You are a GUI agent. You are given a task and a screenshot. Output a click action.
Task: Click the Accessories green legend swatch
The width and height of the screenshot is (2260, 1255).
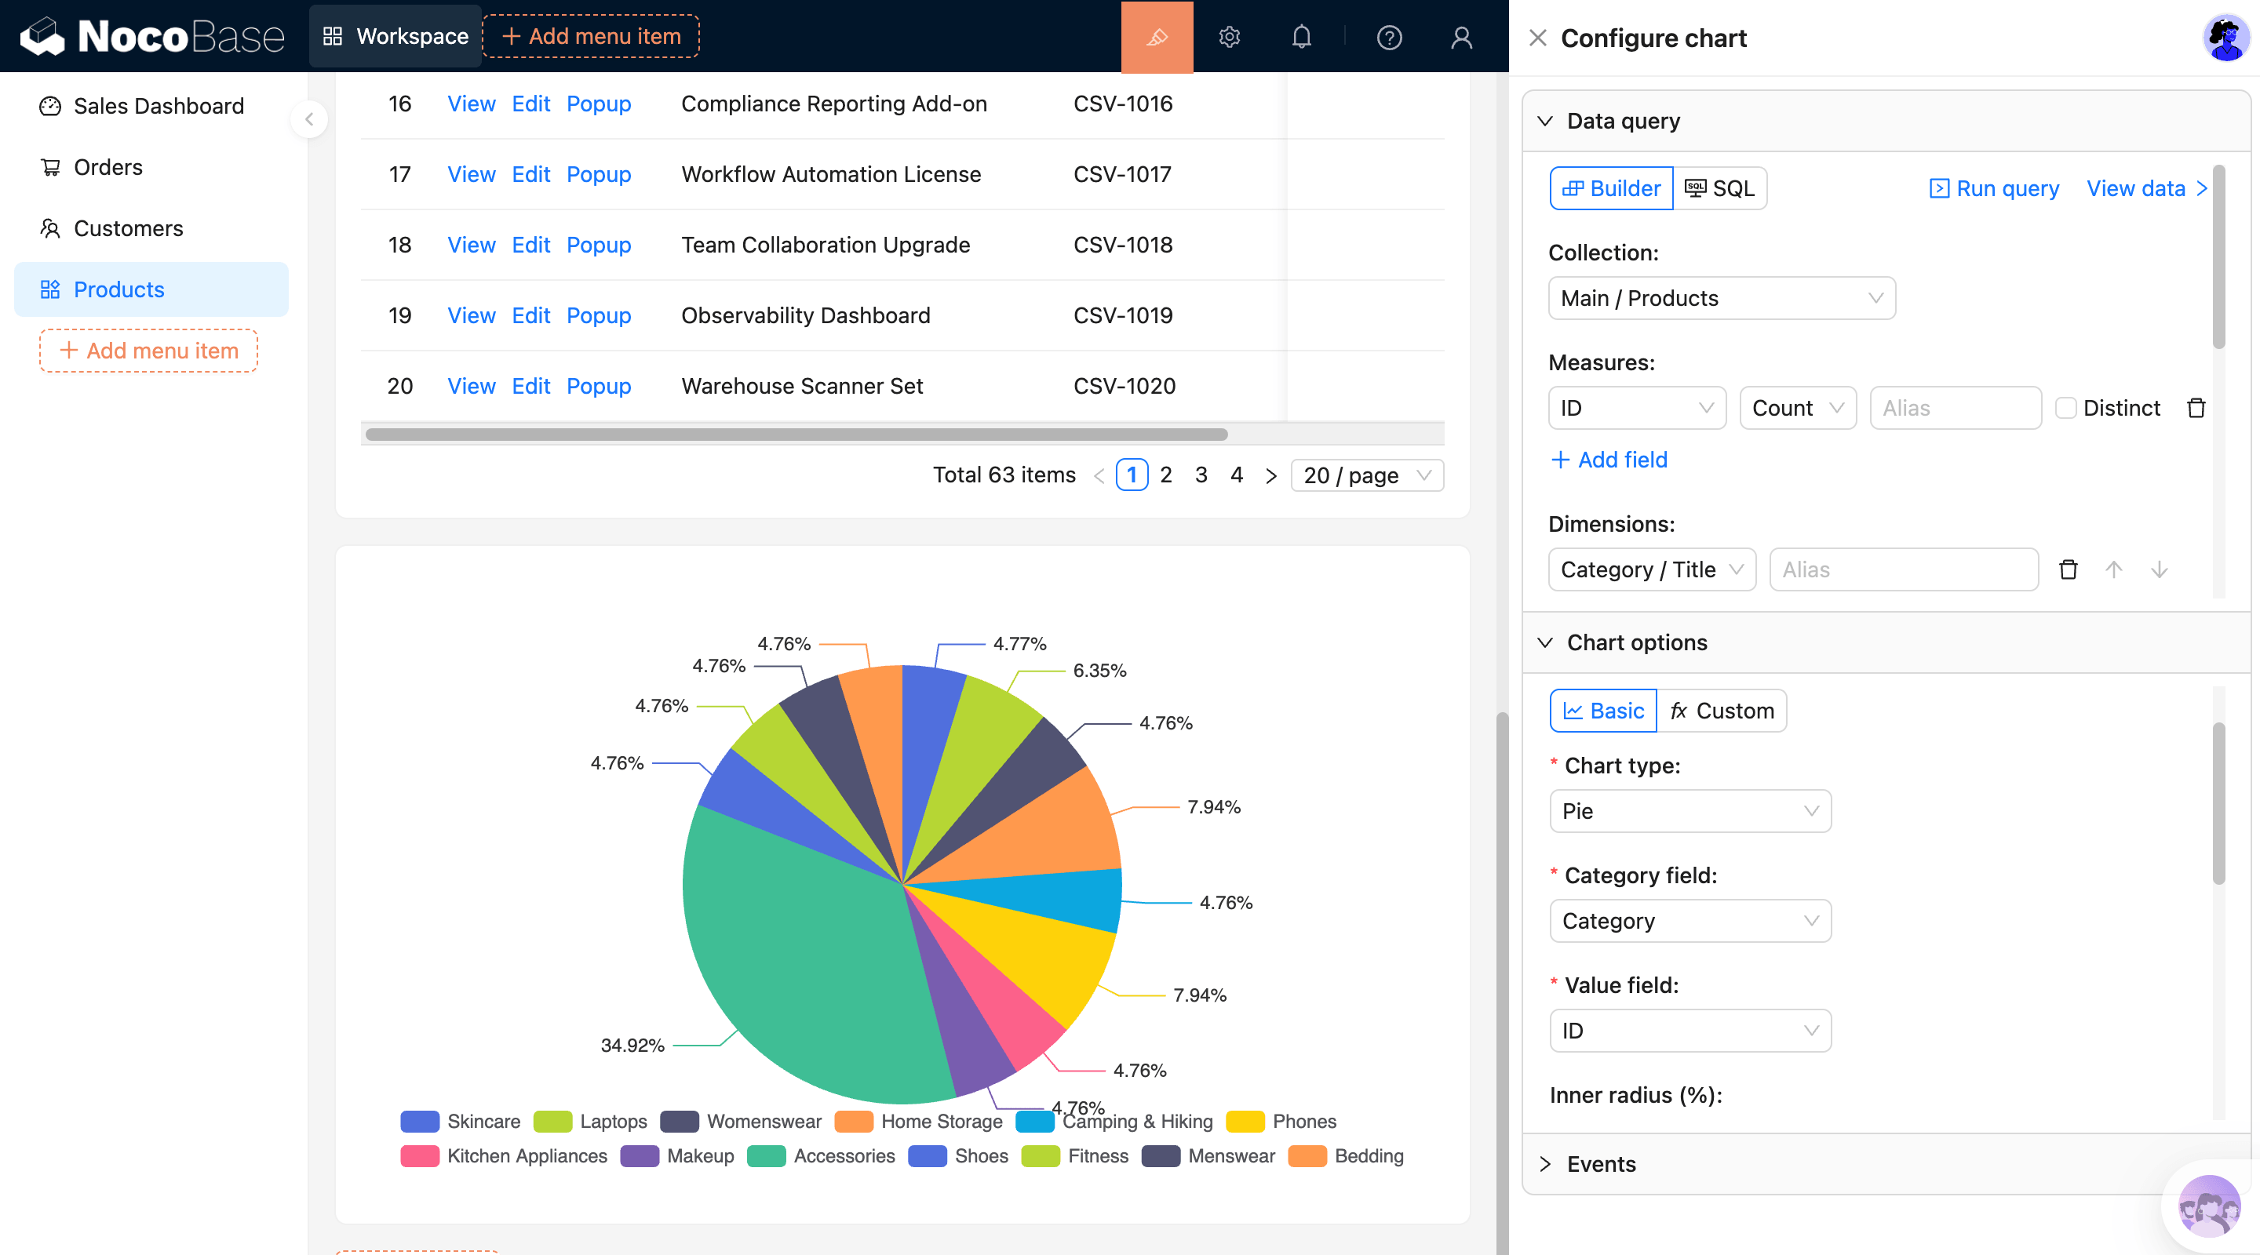point(766,1156)
